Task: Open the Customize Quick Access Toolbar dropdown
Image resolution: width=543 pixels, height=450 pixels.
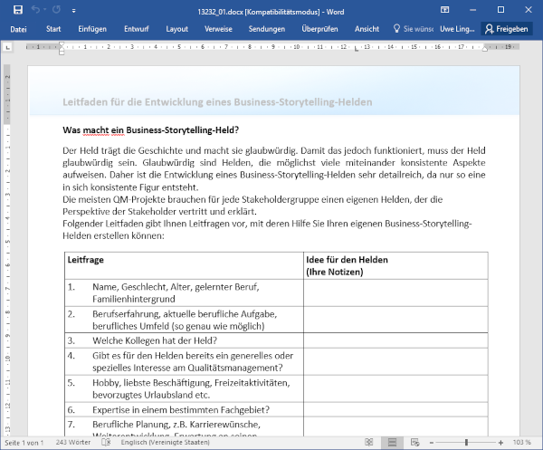Action: pos(75,10)
